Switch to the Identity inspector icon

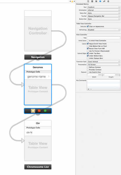click(96, 1)
